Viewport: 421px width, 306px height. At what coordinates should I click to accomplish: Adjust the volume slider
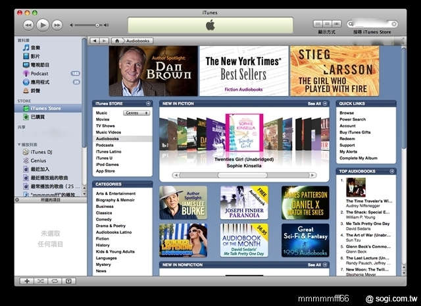pyautogui.click(x=97, y=25)
